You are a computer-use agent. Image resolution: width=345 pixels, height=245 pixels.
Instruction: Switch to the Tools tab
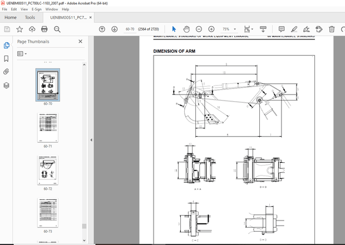coord(30,17)
